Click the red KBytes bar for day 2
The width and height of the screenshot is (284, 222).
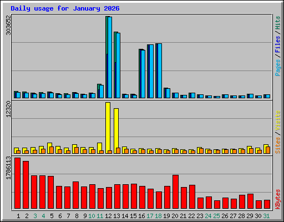pyautogui.click(x=26, y=185)
